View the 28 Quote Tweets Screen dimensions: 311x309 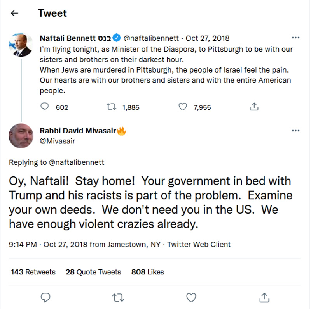[93, 272]
